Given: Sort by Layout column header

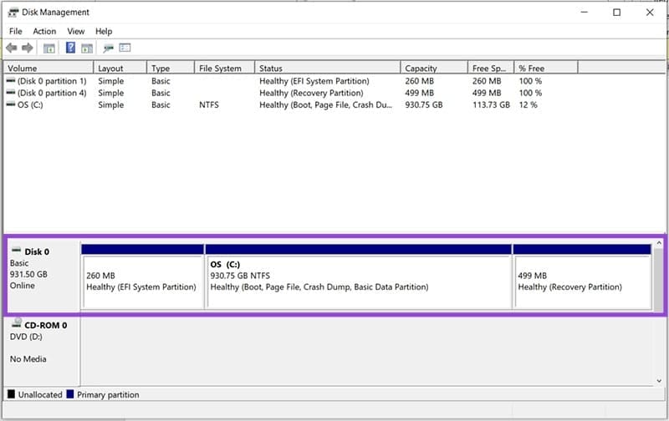Looking at the screenshot, I should point(120,68).
